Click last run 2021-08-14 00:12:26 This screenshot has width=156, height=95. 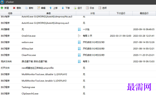[x=144, y=42]
